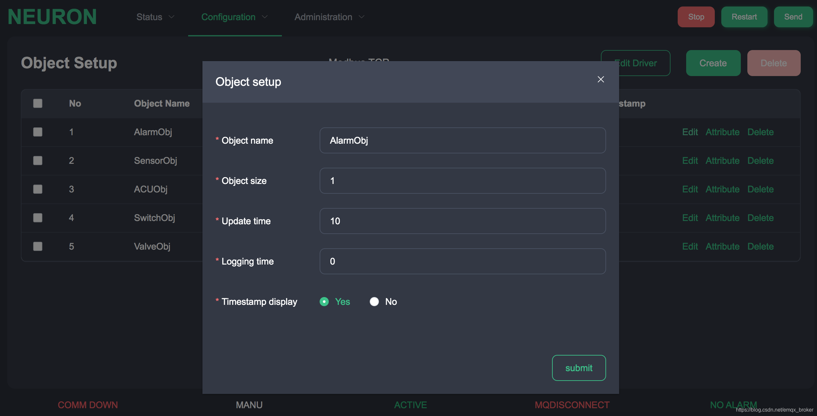The image size is (817, 416).
Task: Open the Configuration dropdown menu
Action: tap(235, 17)
